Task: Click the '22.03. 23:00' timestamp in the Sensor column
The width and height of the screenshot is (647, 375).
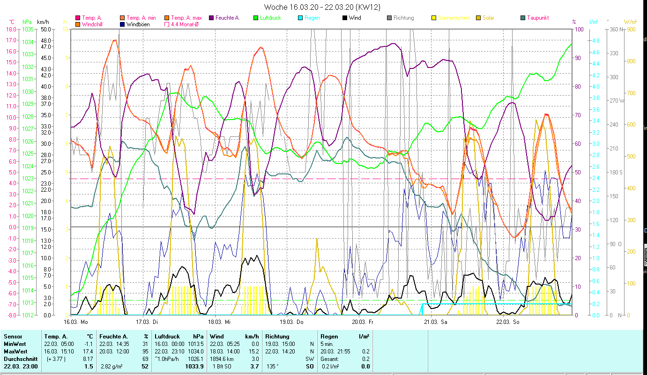Action: 20,367
